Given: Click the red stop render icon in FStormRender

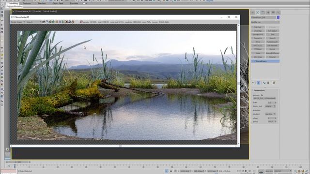Looking at the screenshot, I should (x=81, y=22).
